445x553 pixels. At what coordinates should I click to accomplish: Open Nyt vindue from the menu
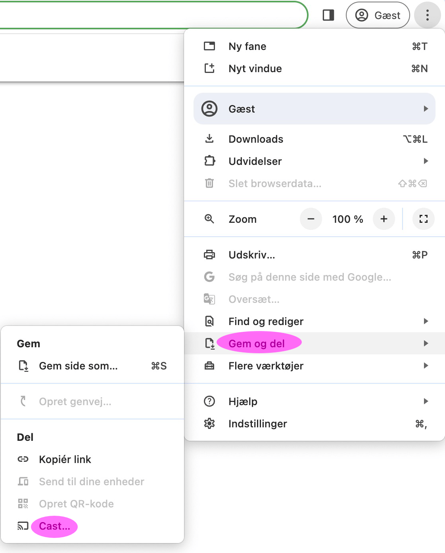click(255, 69)
